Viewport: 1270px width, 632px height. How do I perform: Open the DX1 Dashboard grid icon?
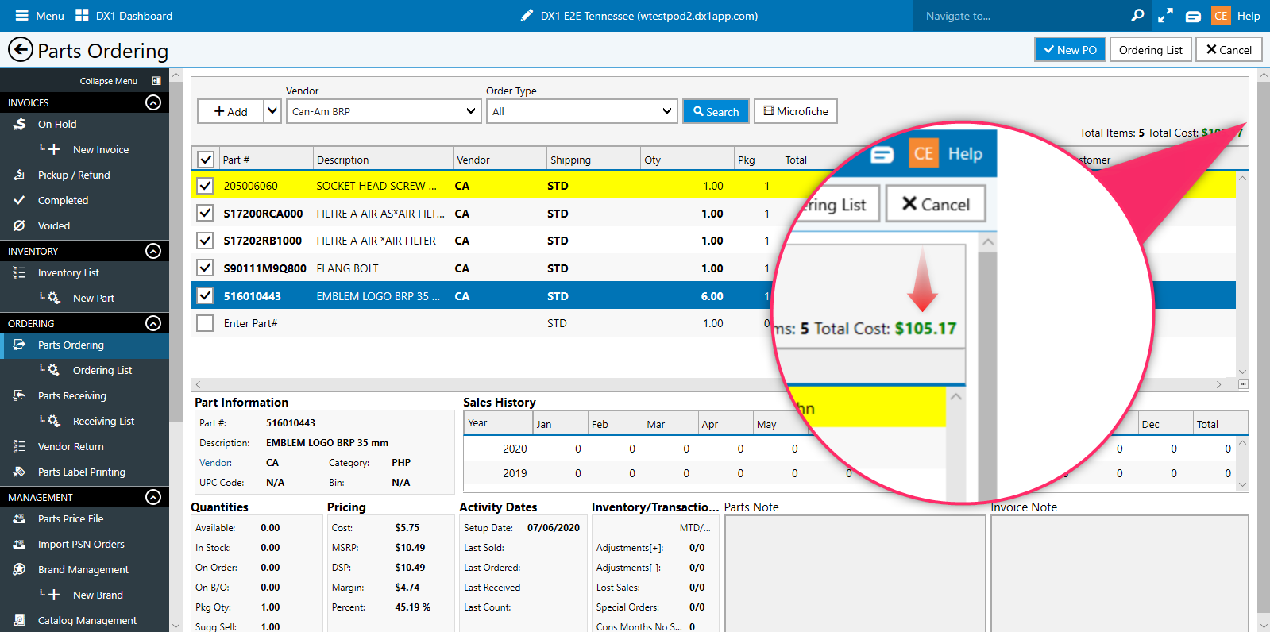pyautogui.click(x=82, y=16)
